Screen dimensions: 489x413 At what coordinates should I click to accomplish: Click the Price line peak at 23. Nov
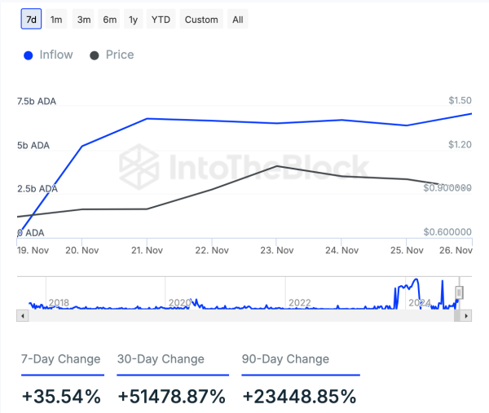pos(276,166)
